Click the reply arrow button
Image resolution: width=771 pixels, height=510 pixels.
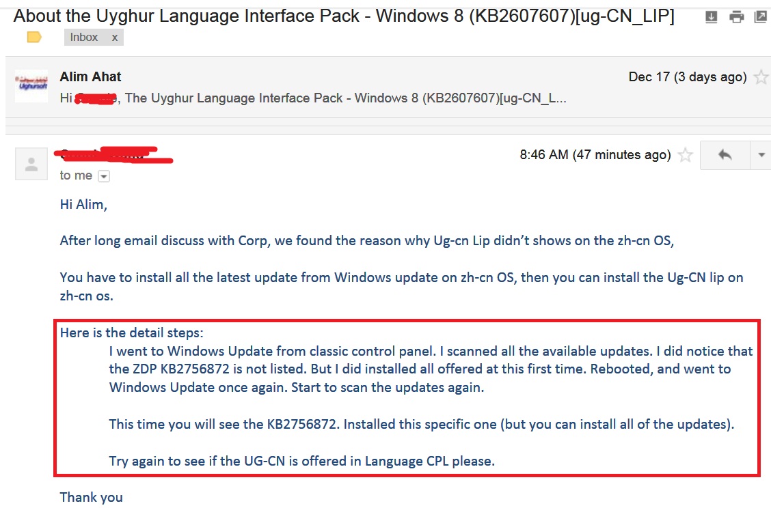[x=725, y=155]
